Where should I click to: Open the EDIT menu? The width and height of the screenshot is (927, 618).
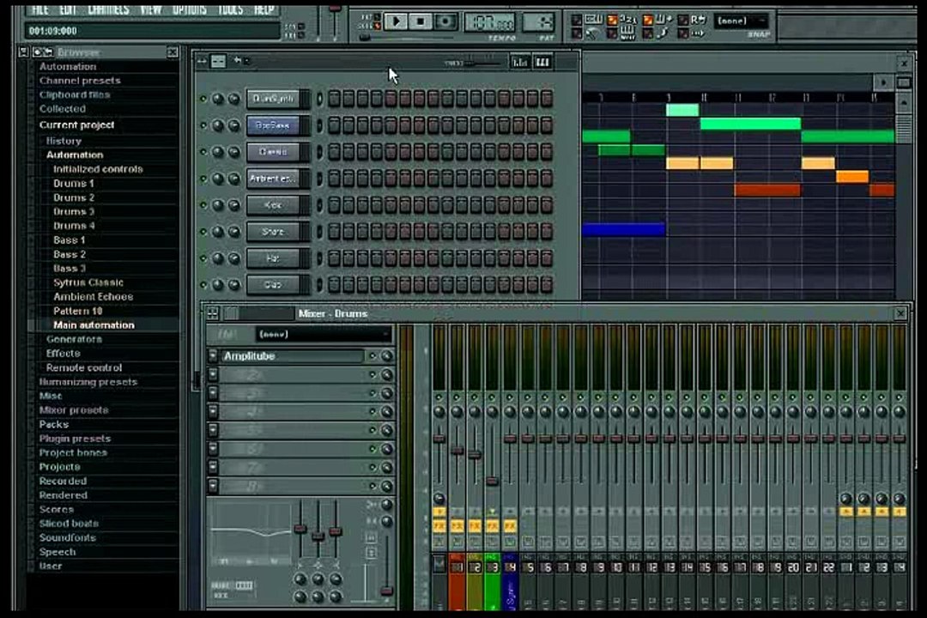click(68, 9)
